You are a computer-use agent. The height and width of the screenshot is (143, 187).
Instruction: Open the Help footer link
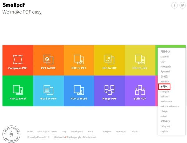pyautogui.click(x=64, y=131)
